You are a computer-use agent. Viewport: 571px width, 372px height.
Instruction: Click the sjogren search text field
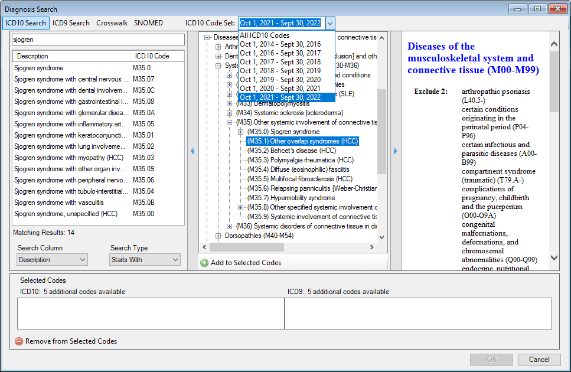[x=97, y=40]
